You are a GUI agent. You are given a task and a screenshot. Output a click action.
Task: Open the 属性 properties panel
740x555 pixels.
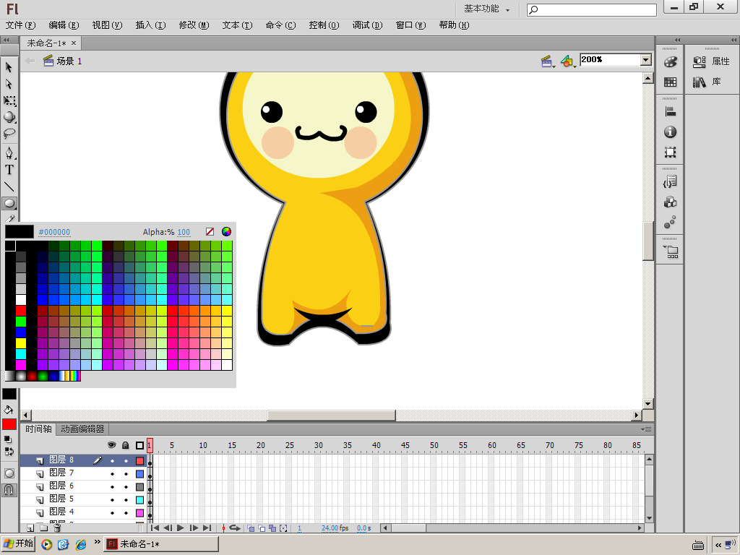(711, 61)
